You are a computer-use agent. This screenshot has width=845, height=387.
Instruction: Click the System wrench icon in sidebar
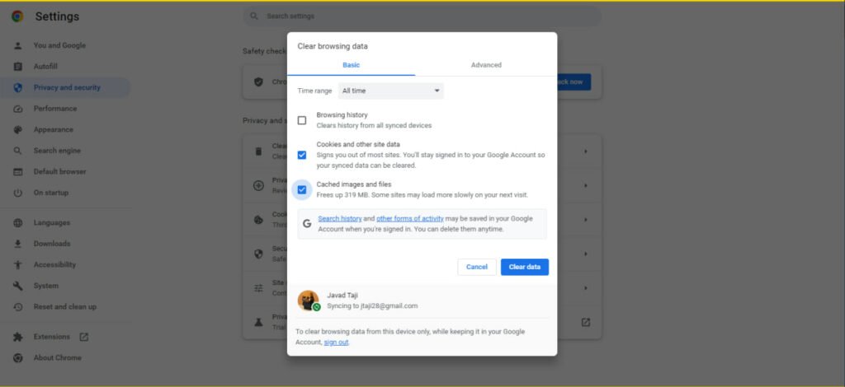pyautogui.click(x=17, y=287)
